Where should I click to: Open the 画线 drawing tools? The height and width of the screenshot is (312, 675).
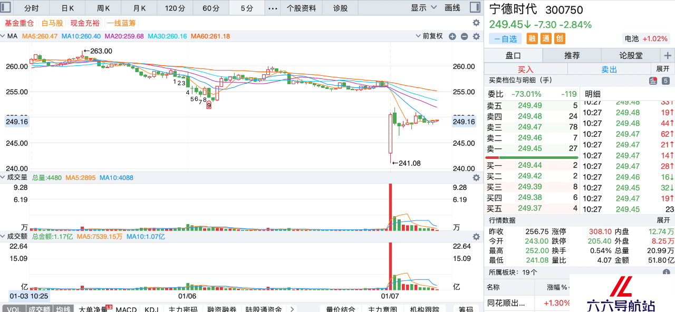452,8
